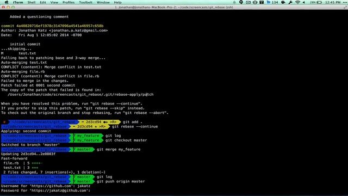Open the Edit menu
348x196 pixels.
(x=43, y=2)
